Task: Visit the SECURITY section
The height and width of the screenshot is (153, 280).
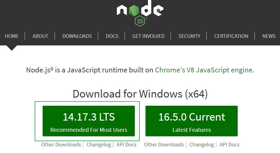Action: click(x=190, y=36)
